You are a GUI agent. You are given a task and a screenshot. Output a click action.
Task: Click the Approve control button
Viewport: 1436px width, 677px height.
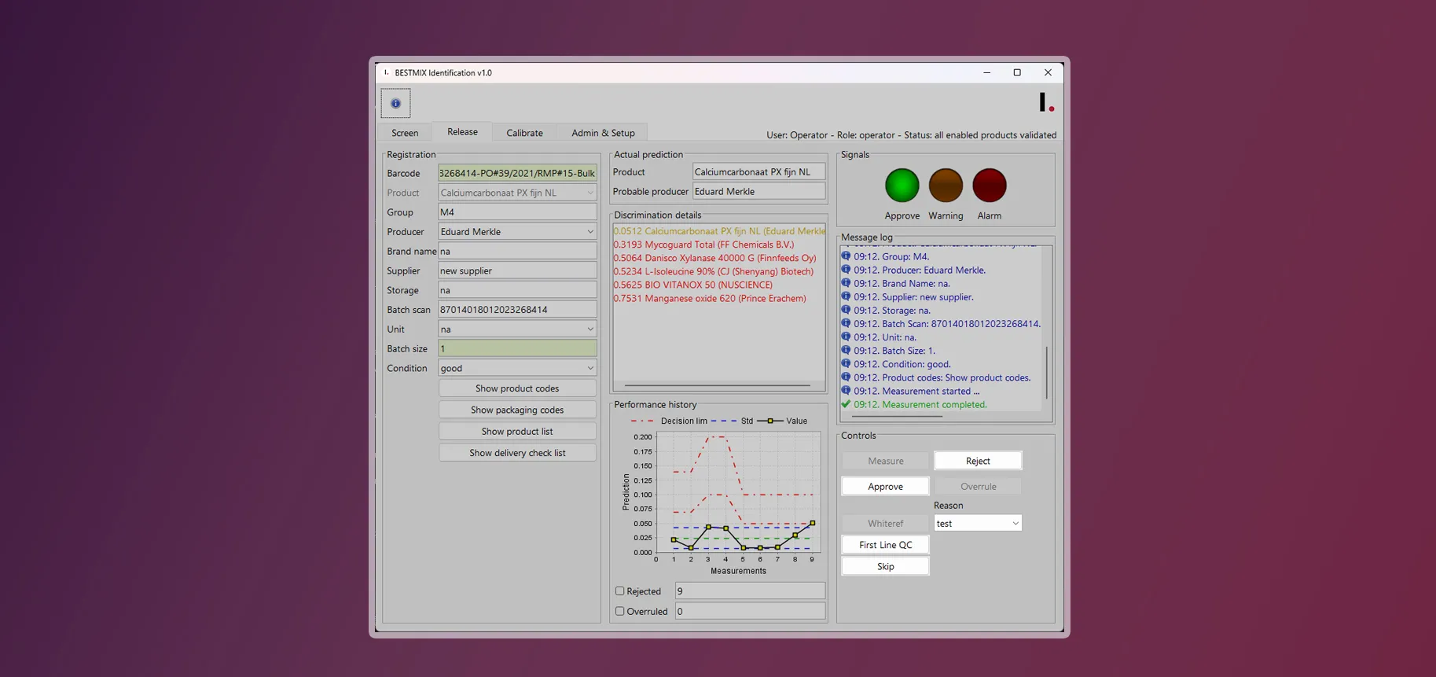885,487
